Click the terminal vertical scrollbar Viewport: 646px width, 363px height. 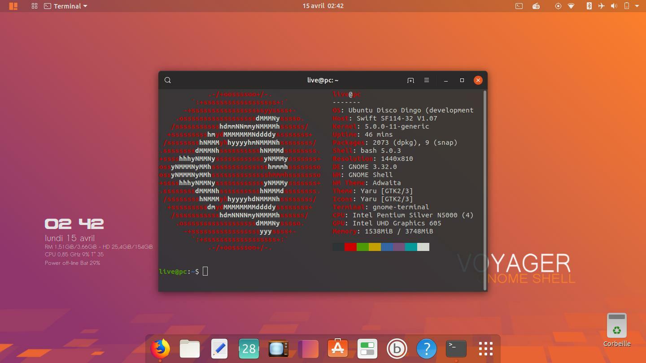(485, 190)
